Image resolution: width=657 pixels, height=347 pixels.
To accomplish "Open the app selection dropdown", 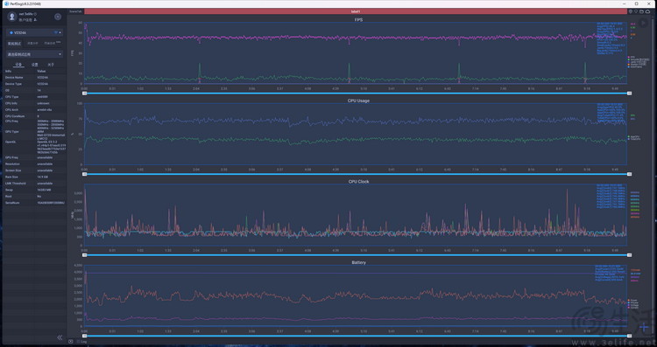I will point(34,54).
